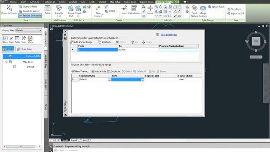
Task: Switch to the Vector Layer tab
Action: coord(163,2)
